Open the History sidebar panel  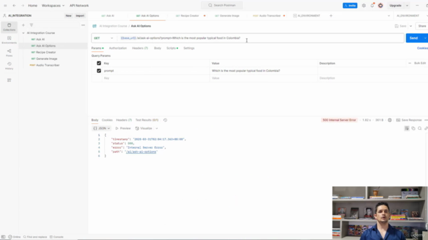9,65
